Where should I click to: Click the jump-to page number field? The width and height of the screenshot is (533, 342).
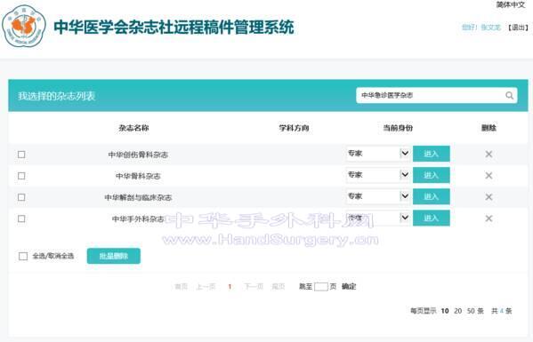321,287
